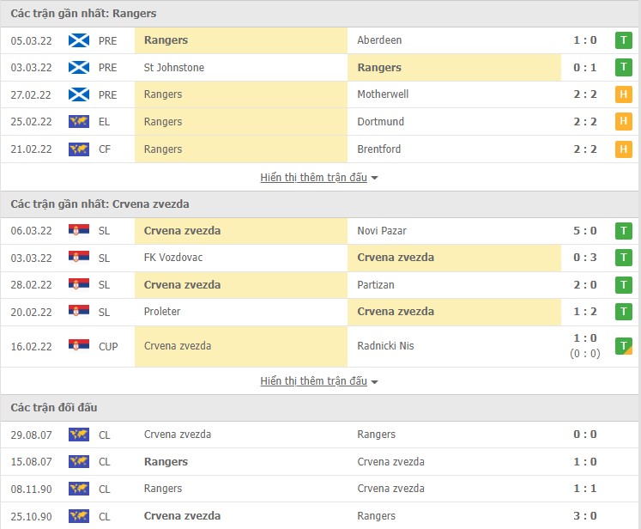641x529 pixels.
Task: Click the world map icon in Dortmund row
Action: click(79, 122)
